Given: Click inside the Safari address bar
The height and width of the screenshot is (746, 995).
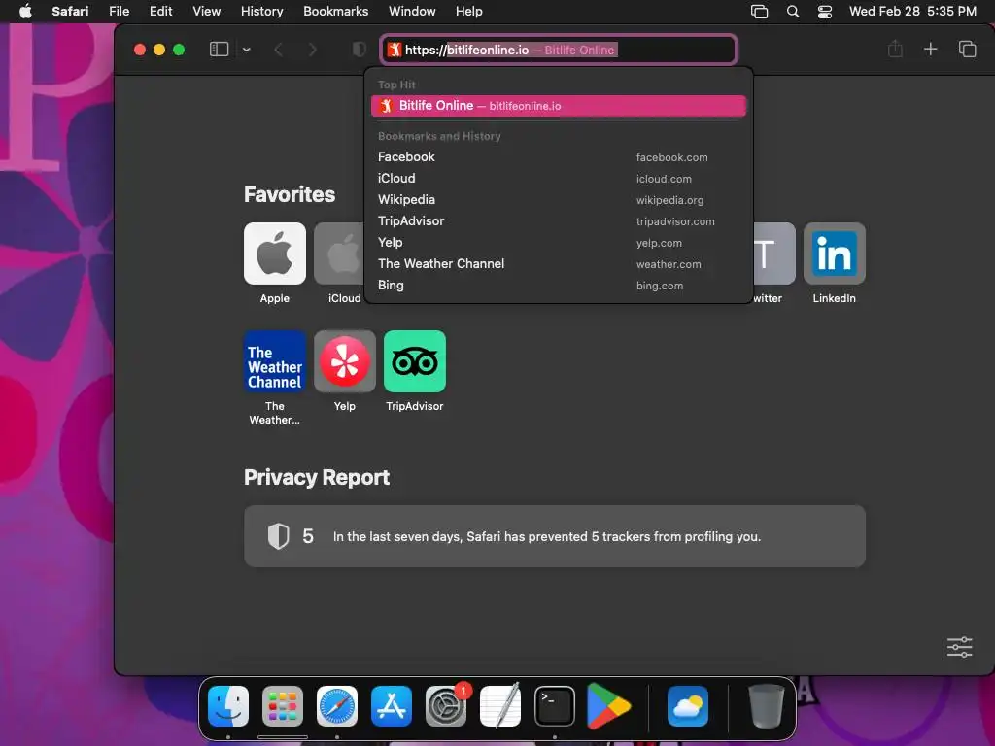Looking at the screenshot, I should [559, 50].
